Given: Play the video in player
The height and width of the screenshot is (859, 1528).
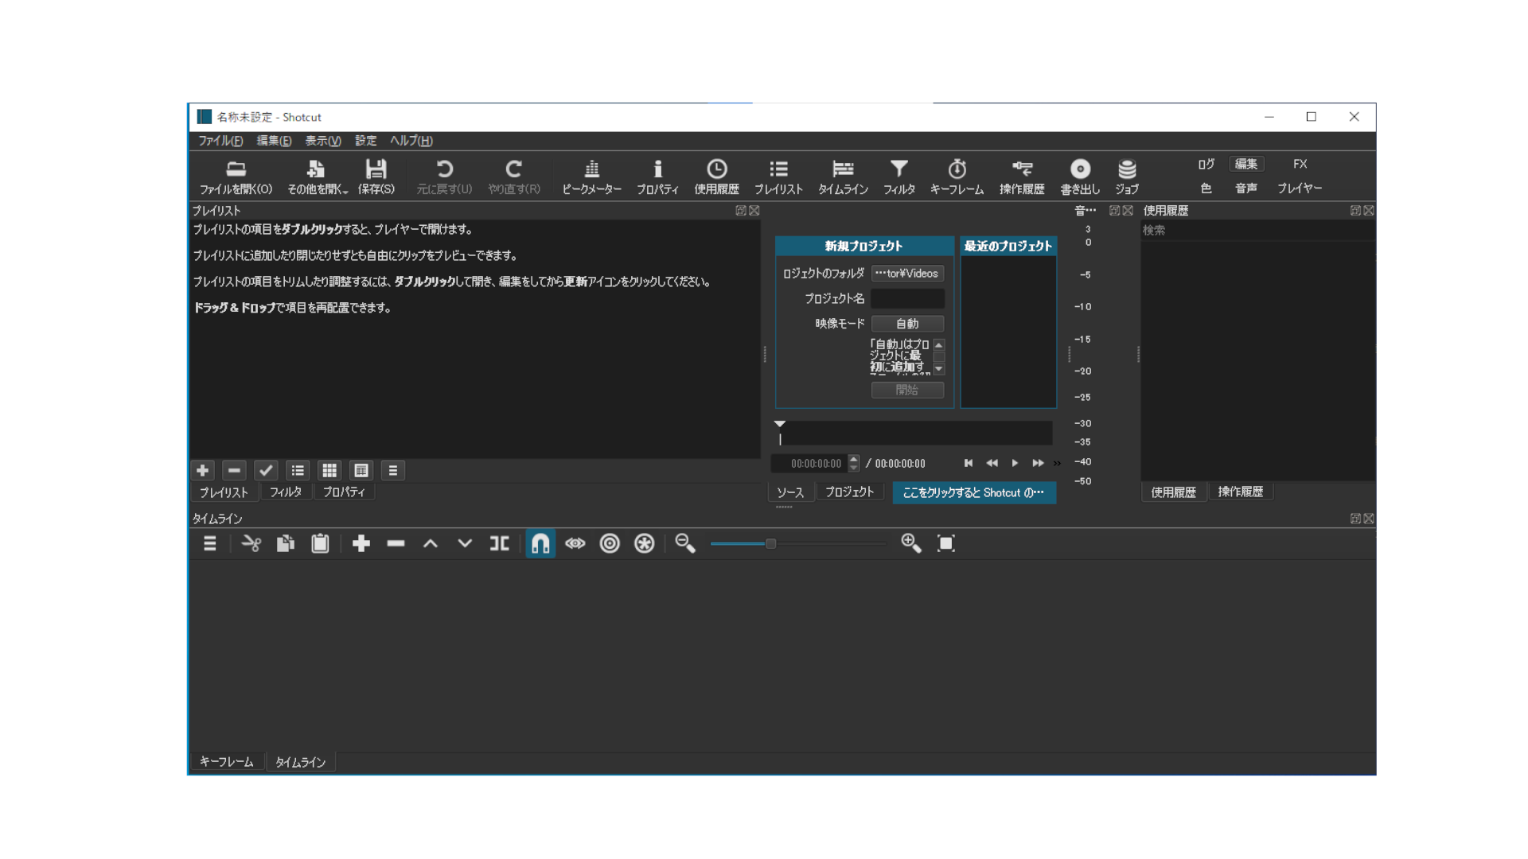Looking at the screenshot, I should (1015, 464).
